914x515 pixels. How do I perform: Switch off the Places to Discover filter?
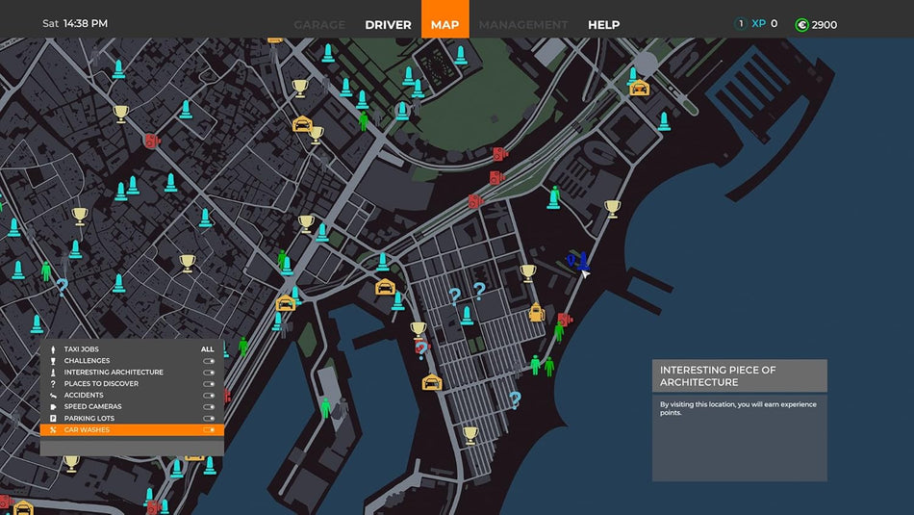[208, 384]
